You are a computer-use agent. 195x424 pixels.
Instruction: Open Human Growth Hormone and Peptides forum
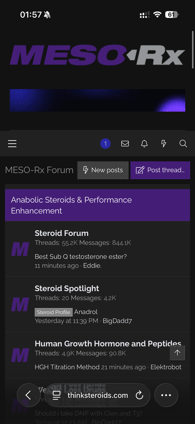(108, 344)
